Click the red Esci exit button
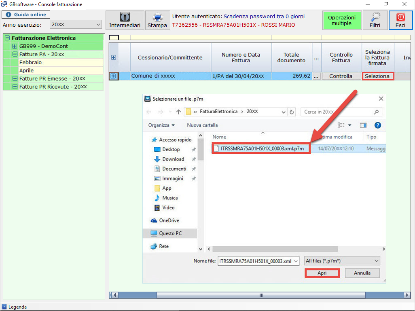The height and width of the screenshot is (311, 415). point(400,20)
